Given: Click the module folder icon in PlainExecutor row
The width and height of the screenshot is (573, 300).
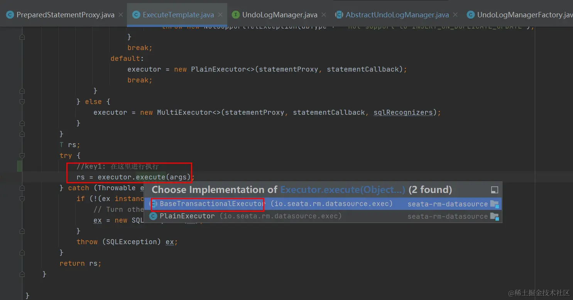Looking at the screenshot, I should (x=494, y=216).
